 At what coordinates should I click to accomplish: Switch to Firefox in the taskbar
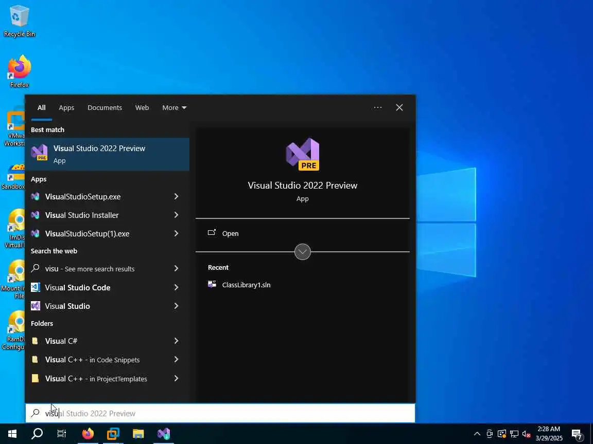[88, 433]
